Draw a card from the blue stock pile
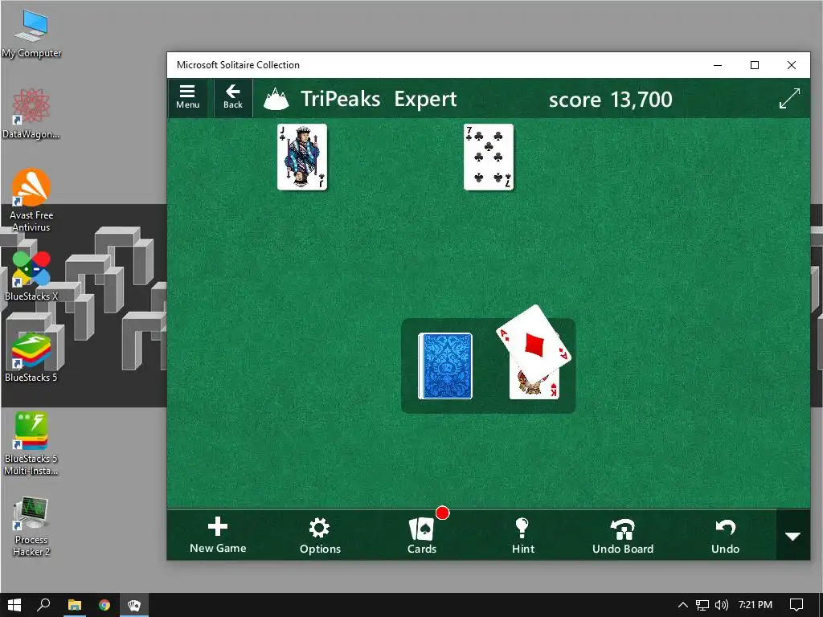The height and width of the screenshot is (617, 823). tap(445, 366)
